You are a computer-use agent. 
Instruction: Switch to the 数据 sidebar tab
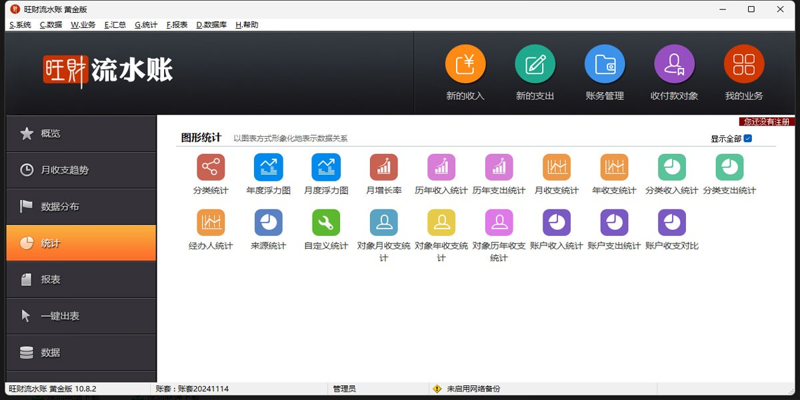(81, 353)
